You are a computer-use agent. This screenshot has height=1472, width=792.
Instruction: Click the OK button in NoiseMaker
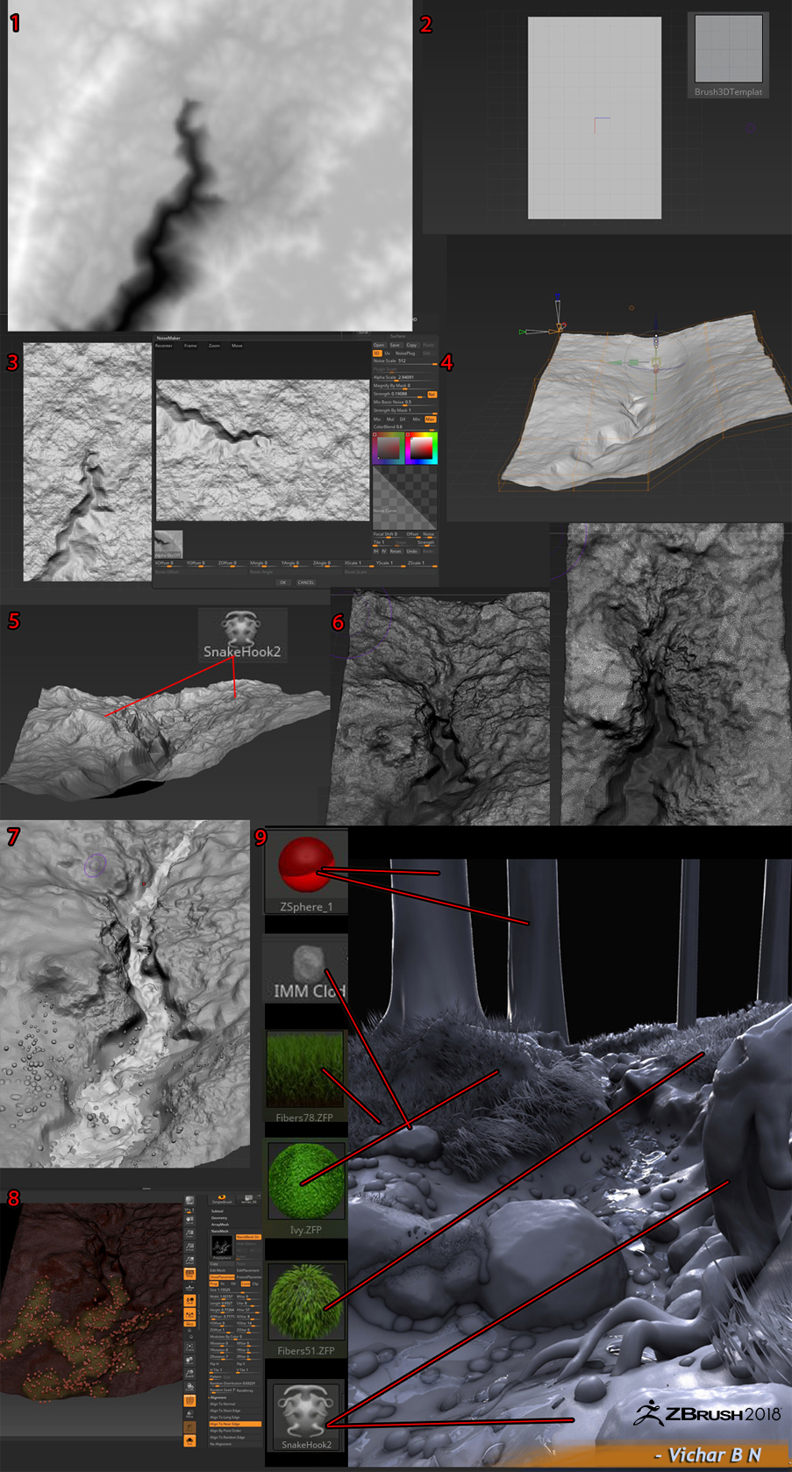click(282, 582)
